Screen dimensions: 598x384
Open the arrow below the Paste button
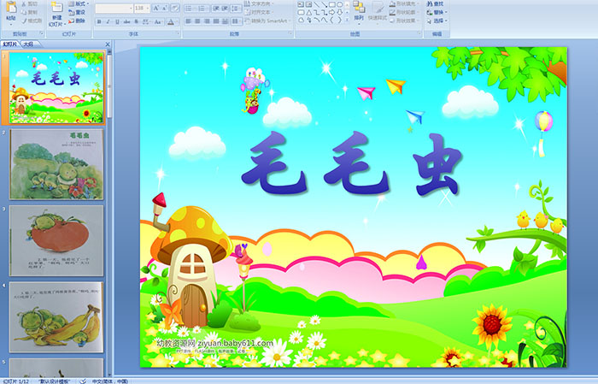[x=11, y=25]
